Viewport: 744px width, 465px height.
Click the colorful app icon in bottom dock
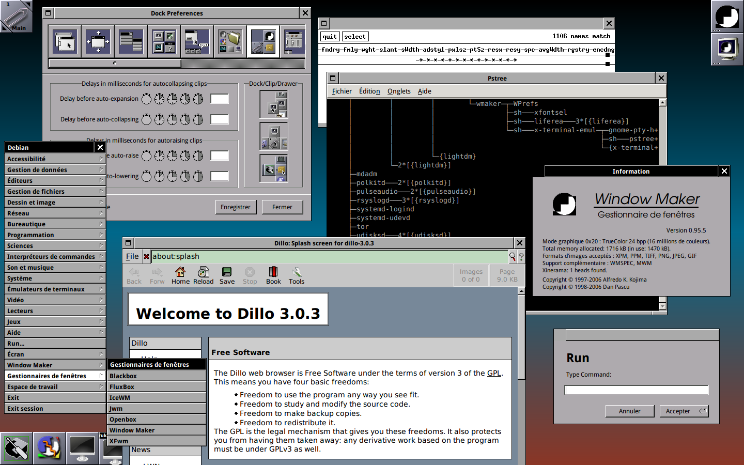point(49,448)
